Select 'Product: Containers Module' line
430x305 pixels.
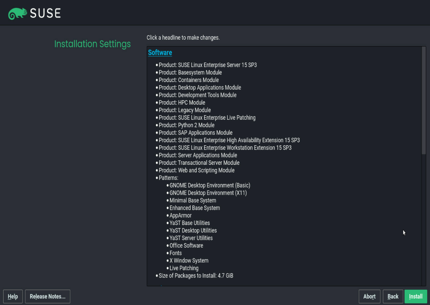189,80
